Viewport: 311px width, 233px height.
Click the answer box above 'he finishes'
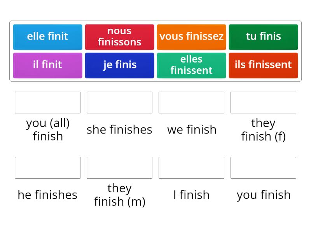pyautogui.click(x=47, y=168)
